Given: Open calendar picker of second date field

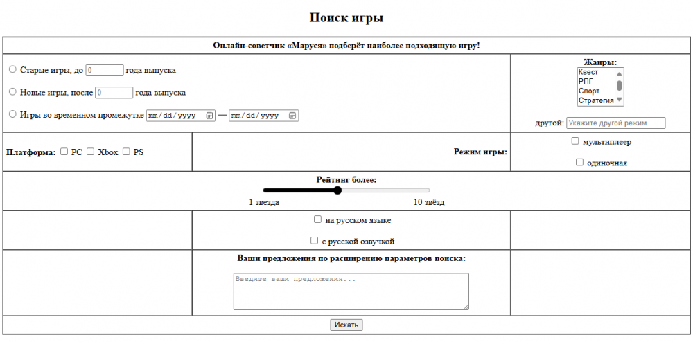Looking at the screenshot, I should [292, 116].
